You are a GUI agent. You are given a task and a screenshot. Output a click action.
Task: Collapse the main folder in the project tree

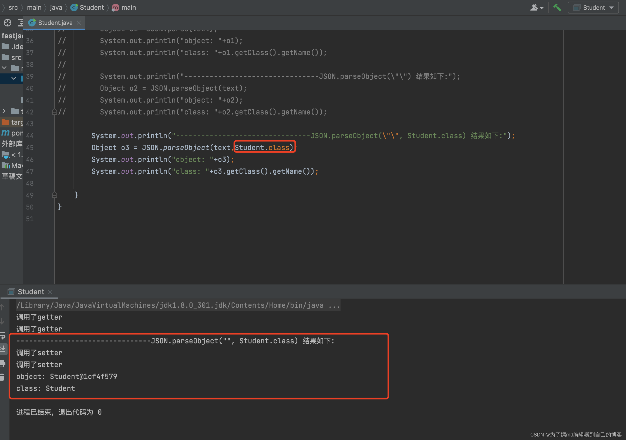point(4,67)
